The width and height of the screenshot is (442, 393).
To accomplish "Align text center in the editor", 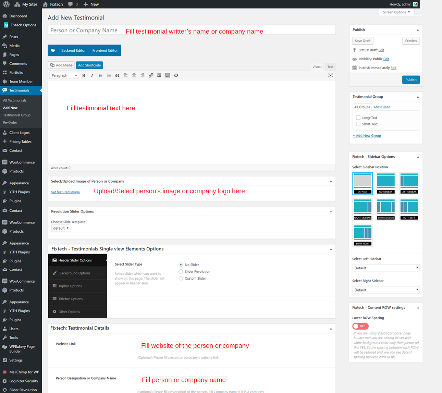I will (134, 75).
